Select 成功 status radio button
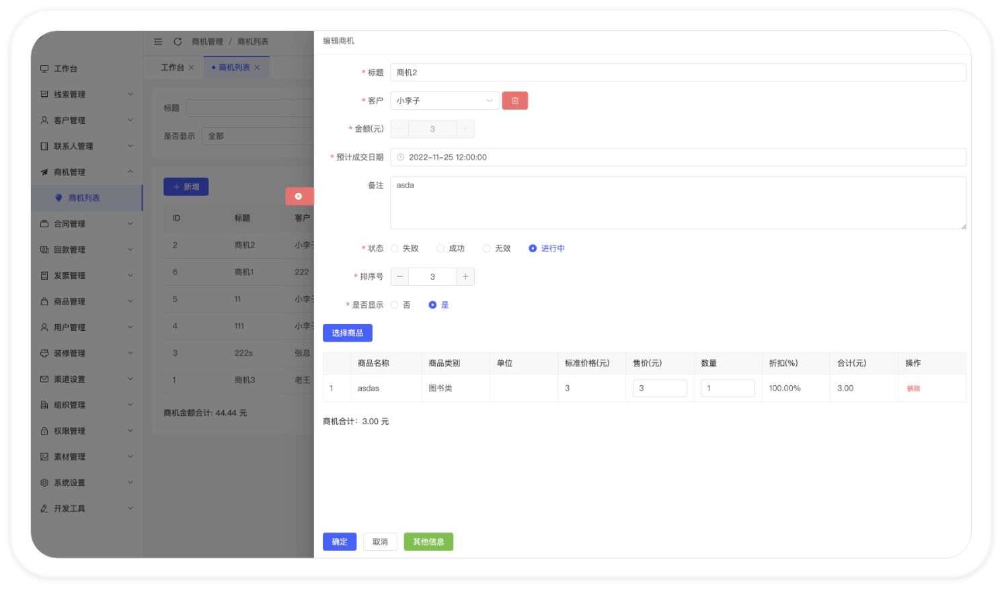1002x589 pixels. click(440, 249)
